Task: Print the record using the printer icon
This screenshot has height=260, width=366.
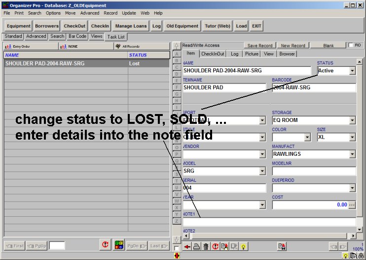Action: [x=196, y=246]
